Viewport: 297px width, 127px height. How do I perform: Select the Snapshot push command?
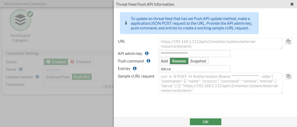click(198, 61)
